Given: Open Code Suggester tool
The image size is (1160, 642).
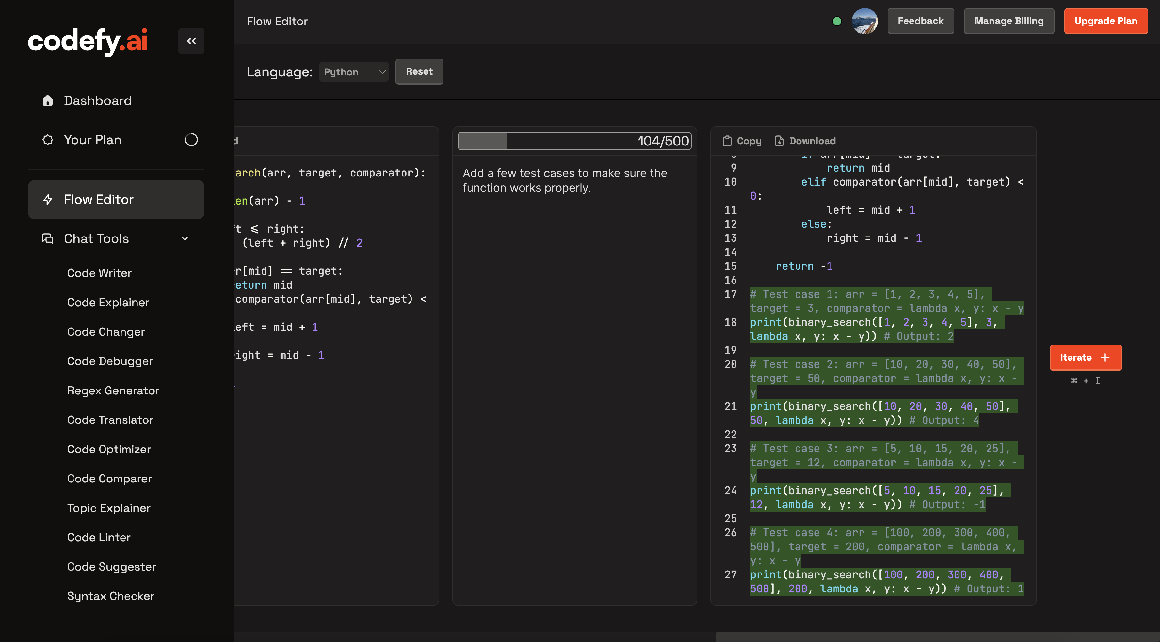Looking at the screenshot, I should (x=111, y=566).
